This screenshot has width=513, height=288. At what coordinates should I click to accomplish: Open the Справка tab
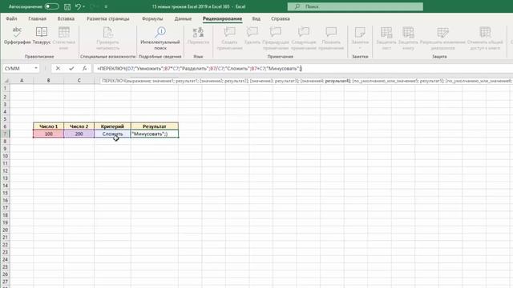(281, 18)
